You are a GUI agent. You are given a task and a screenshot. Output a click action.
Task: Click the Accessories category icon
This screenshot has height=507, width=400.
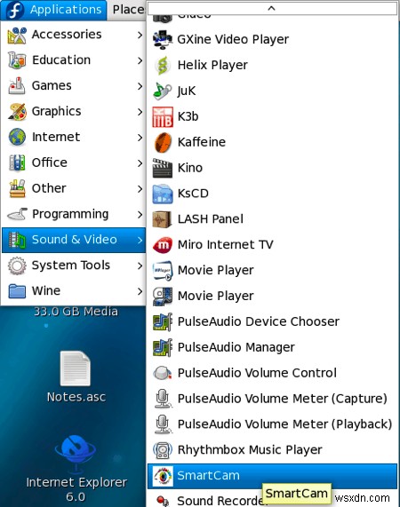(17, 35)
